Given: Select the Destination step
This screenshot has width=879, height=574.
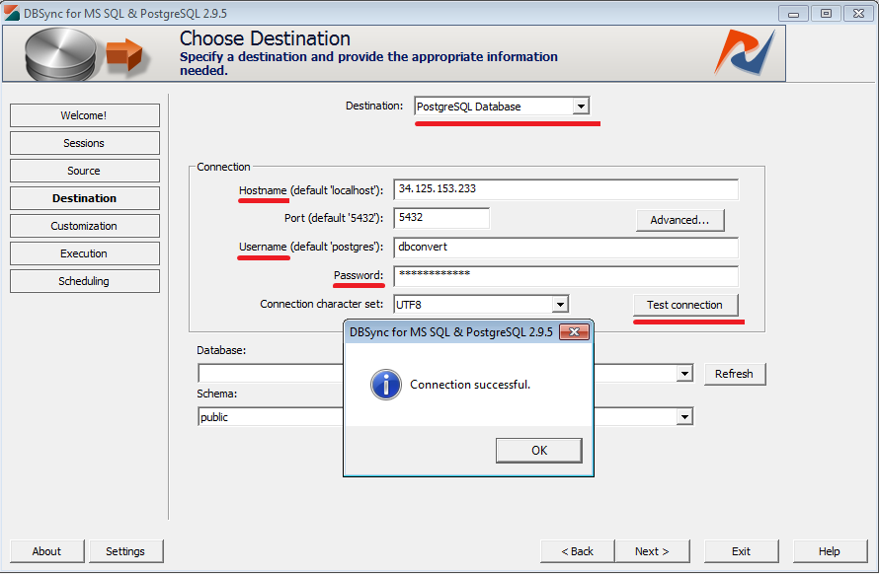Looking at the screenshot, I should coord(85,198).
